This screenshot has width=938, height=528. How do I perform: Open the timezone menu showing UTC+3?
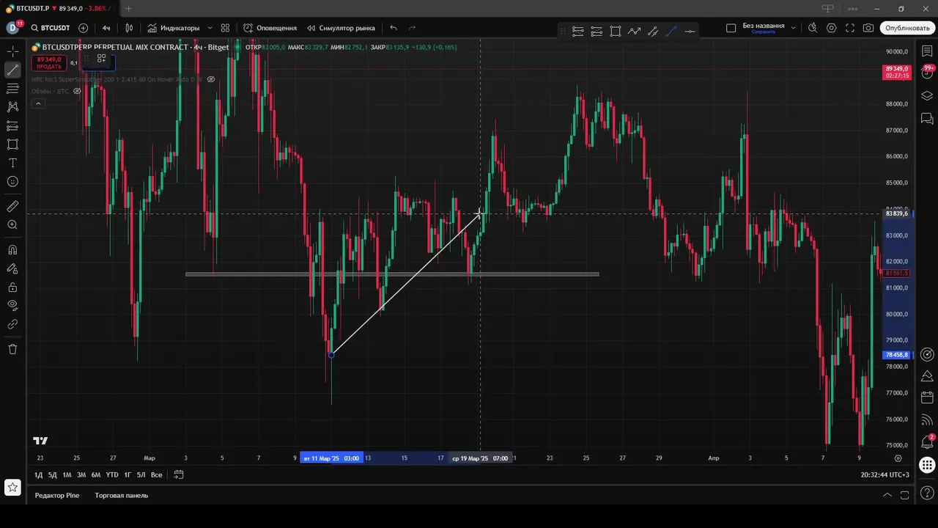tap(885, 474)
